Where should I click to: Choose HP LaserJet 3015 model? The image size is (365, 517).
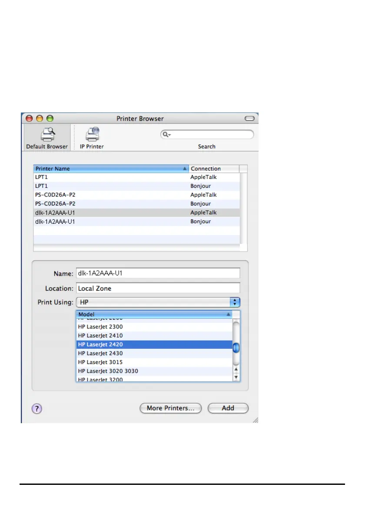tap(154, 362)
